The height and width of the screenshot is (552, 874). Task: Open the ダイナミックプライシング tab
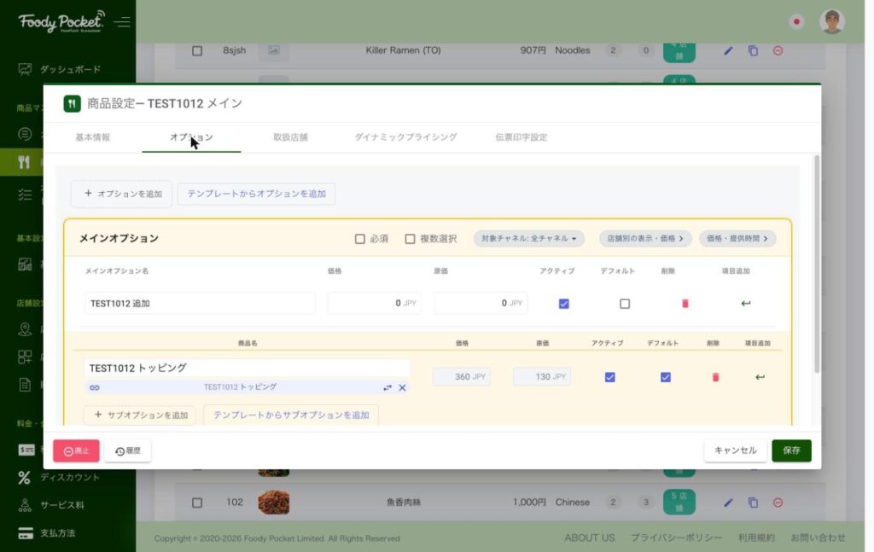(405, 137)
